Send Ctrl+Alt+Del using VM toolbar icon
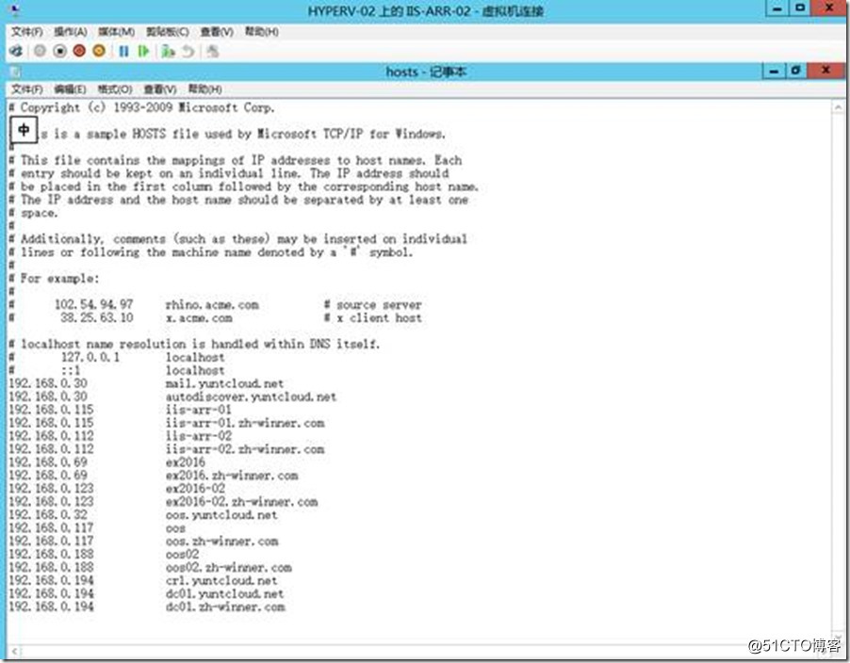Viewport: 850px width, 663px height. (16, 51)
